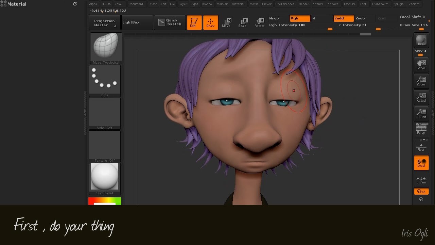Activate the Draw mode icon

click(x=210, y=22)
